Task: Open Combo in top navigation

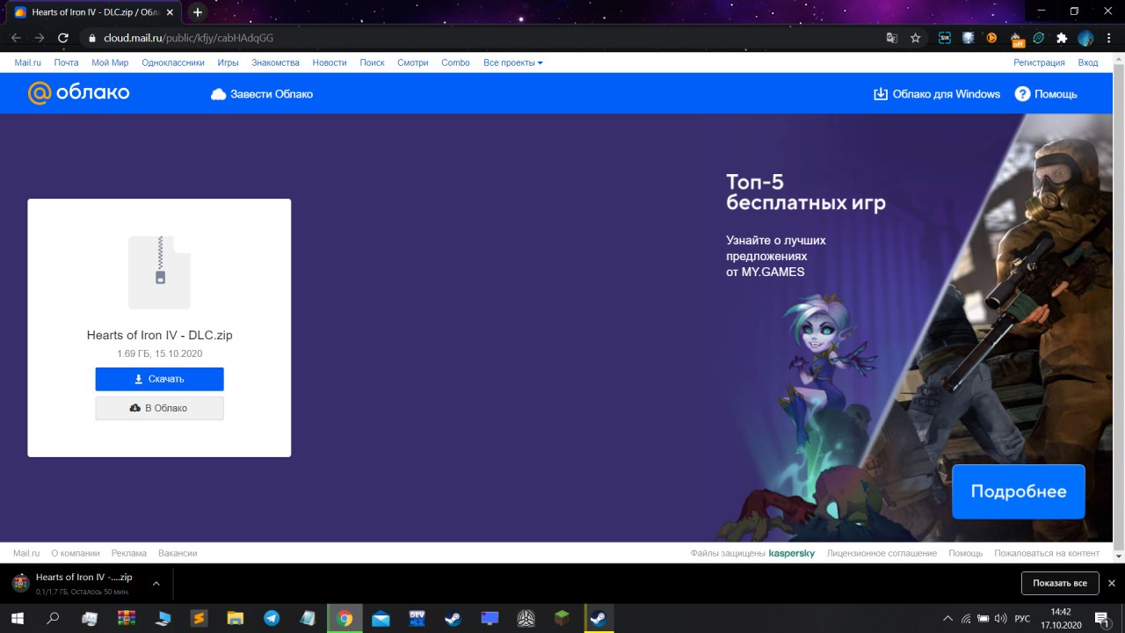Action: 455,62
